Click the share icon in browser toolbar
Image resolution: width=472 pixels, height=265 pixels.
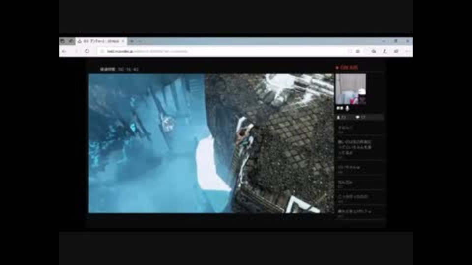pos(396,52)
